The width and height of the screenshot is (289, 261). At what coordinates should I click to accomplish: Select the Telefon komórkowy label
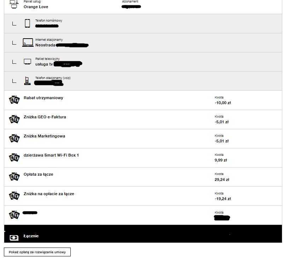pyautogui.click(x=49, y=21)
